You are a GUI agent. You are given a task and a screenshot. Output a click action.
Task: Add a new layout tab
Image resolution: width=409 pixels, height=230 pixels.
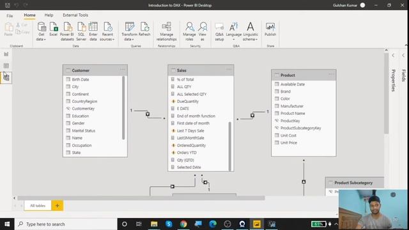click(x=57, y=206)
